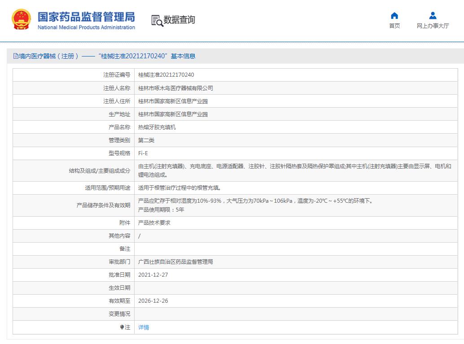Click the 备注 row label
This screenshot has width=464, height=344.
(x=125, y=249)
